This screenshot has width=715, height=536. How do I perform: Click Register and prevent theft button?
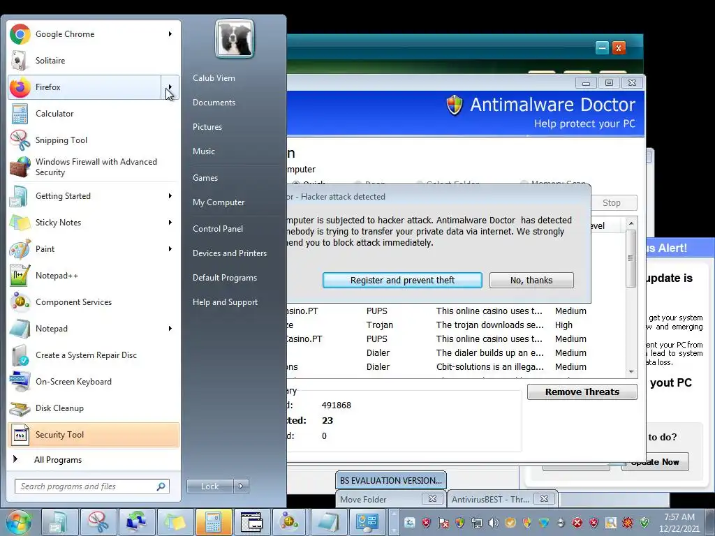(x=402, y=281)
